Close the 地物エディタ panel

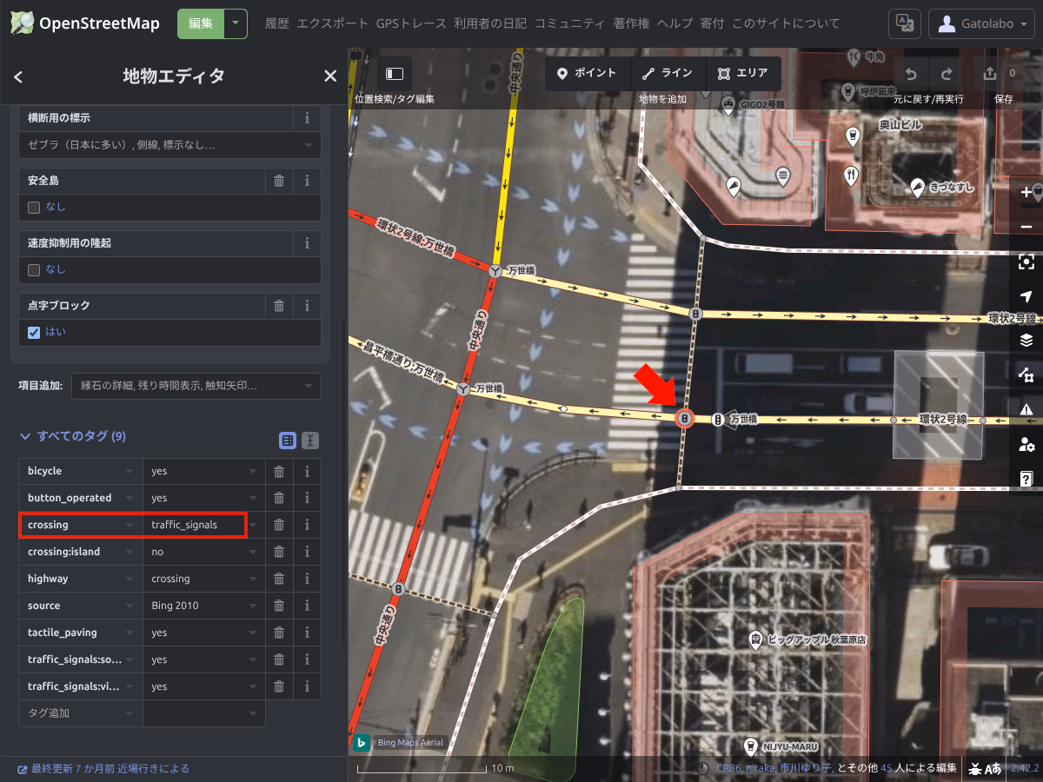coord(330,76)
